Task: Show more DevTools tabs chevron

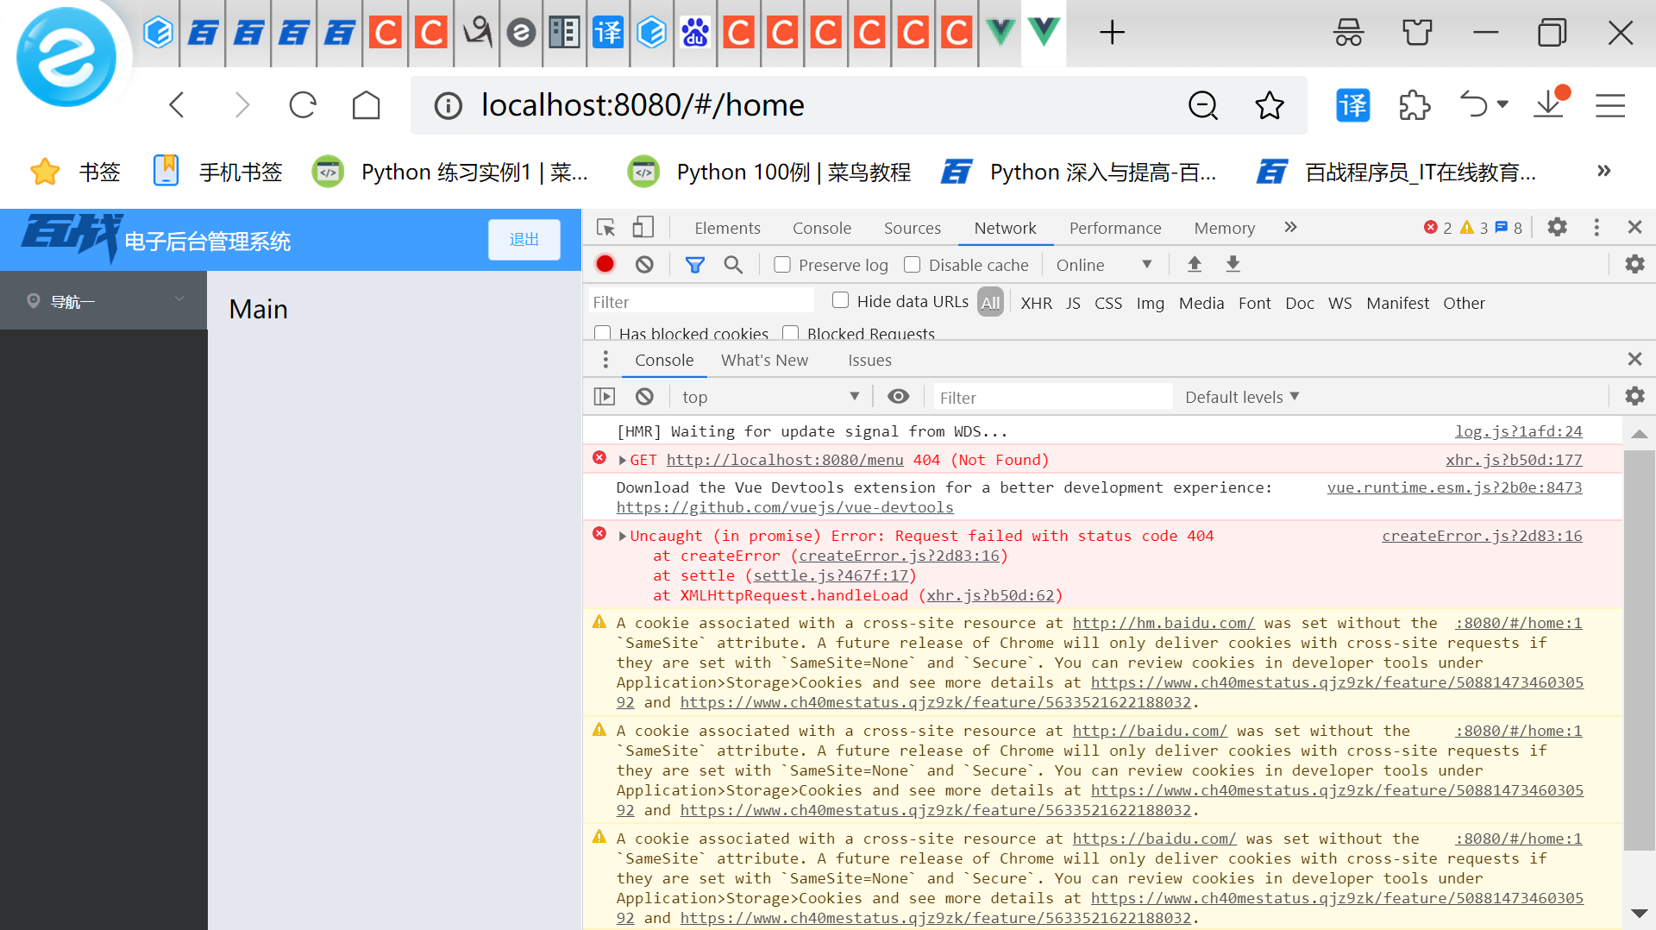Action: pos(1290,227)
